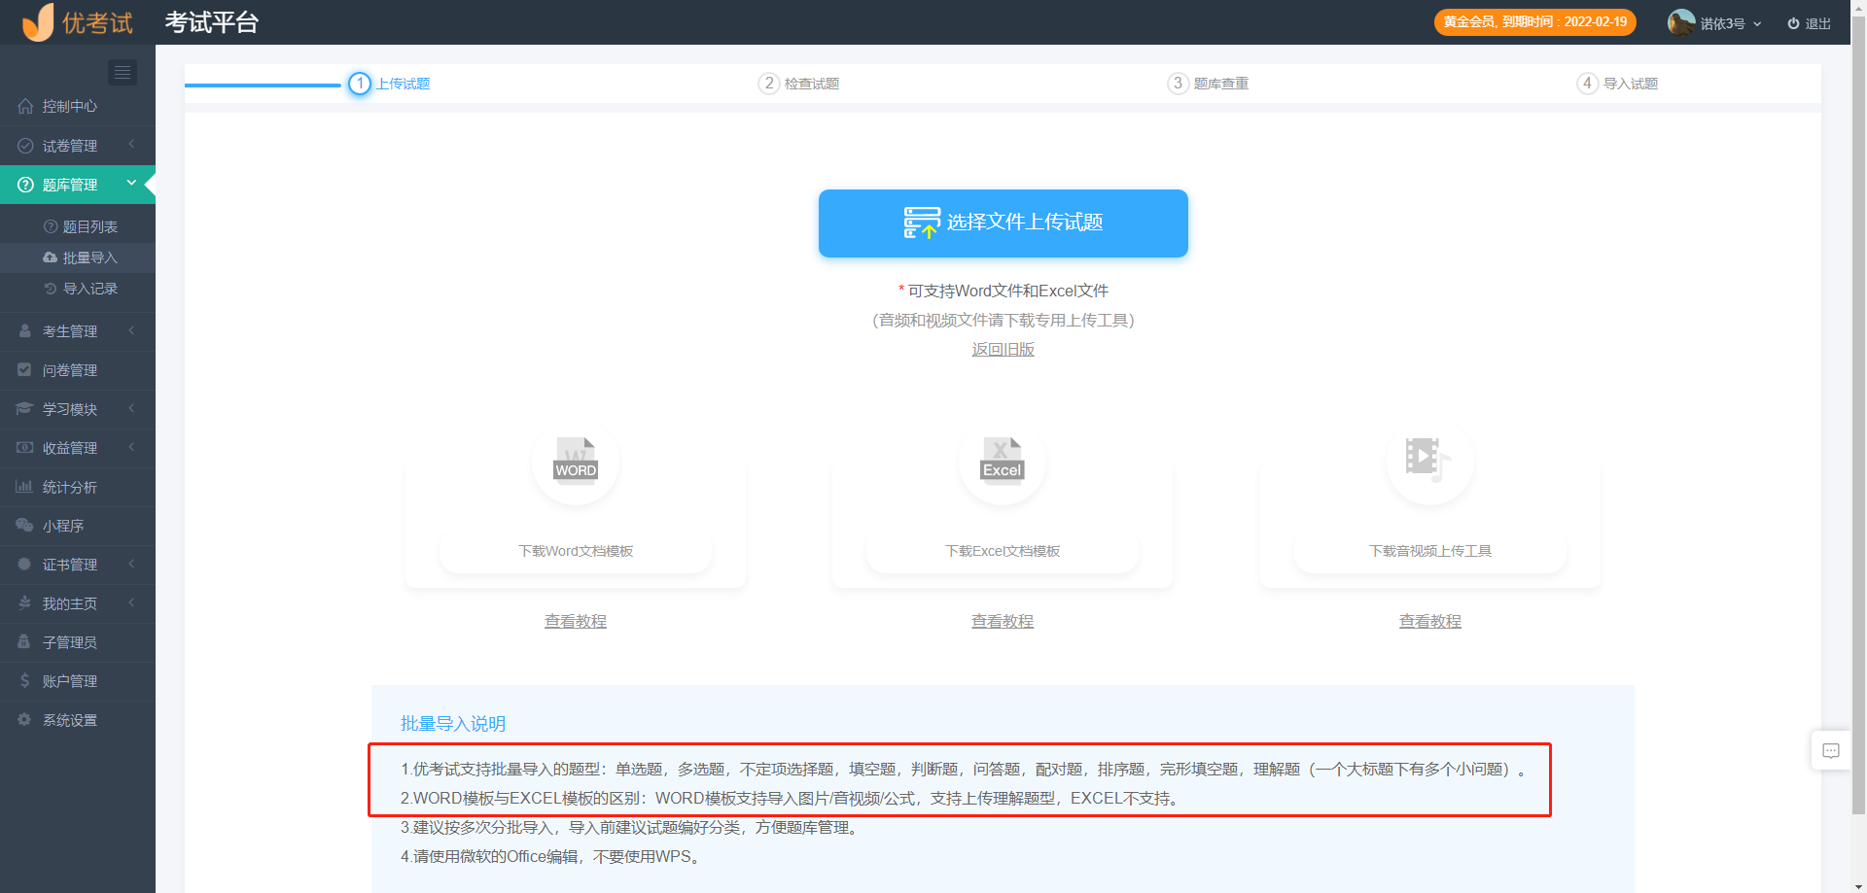Click the 账户管理 dollar icon
Image resolution: width=1867 pixels, height=893 pixels.
24,681
